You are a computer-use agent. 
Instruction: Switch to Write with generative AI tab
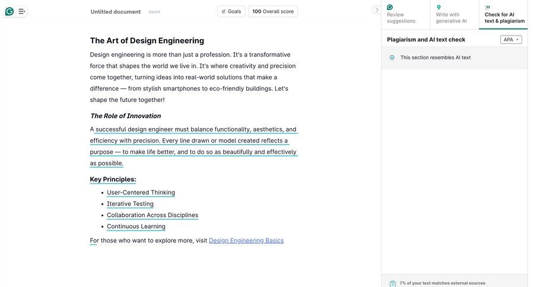pyautogui.click(x=454, y=15)
